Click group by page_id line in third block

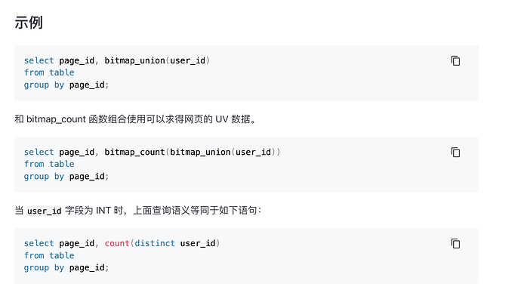66,268
